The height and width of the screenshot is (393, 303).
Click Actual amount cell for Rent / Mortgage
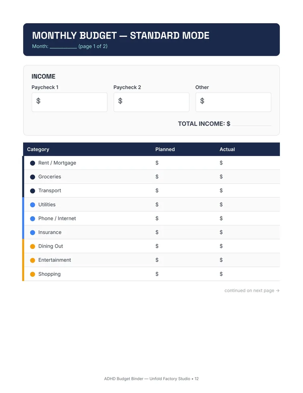tap(248, 163)
